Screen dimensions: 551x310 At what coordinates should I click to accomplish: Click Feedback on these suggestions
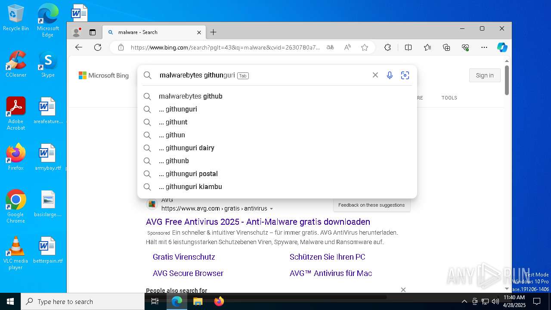coord(371,205)
